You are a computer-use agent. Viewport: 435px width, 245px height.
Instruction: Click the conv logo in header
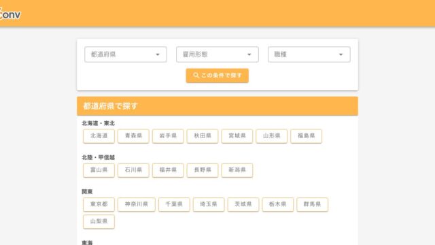(x=10, y=14)
